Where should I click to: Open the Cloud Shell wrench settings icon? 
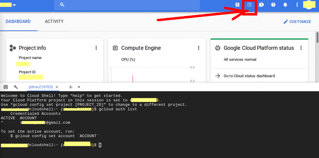[x=16, y=87]
